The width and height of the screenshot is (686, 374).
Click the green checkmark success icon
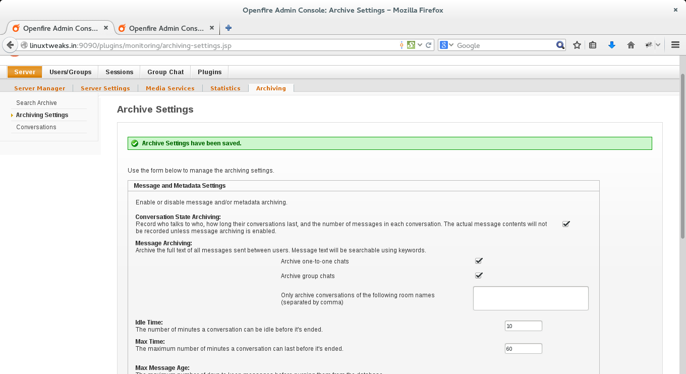[135, 143]
